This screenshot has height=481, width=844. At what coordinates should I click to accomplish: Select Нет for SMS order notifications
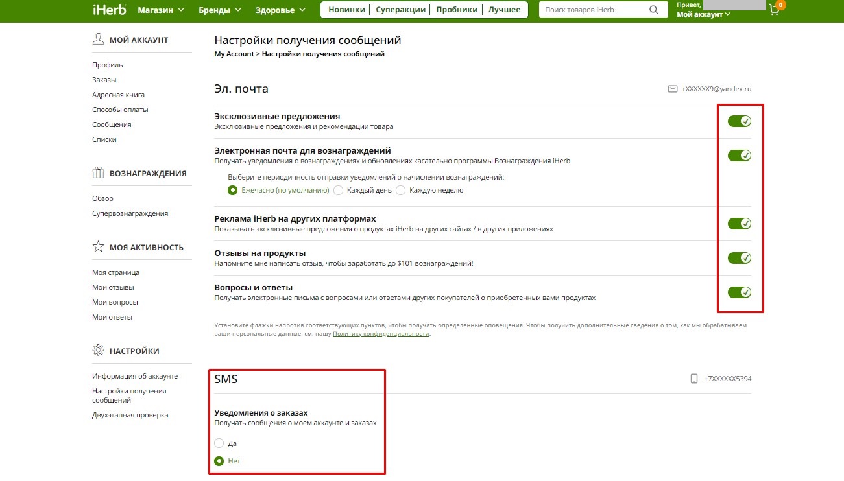(x=219, y=461)
